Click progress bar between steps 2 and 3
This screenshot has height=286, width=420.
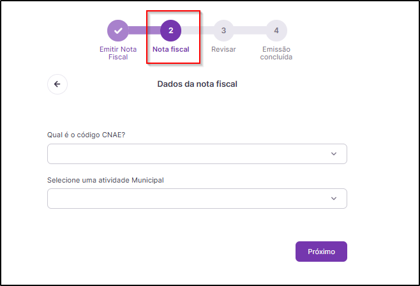click(x=197, y=31)
